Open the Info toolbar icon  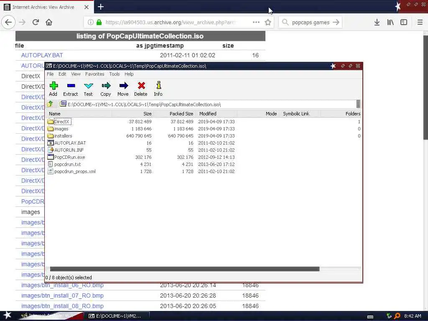pyautogui.click(x=158, y=85)
